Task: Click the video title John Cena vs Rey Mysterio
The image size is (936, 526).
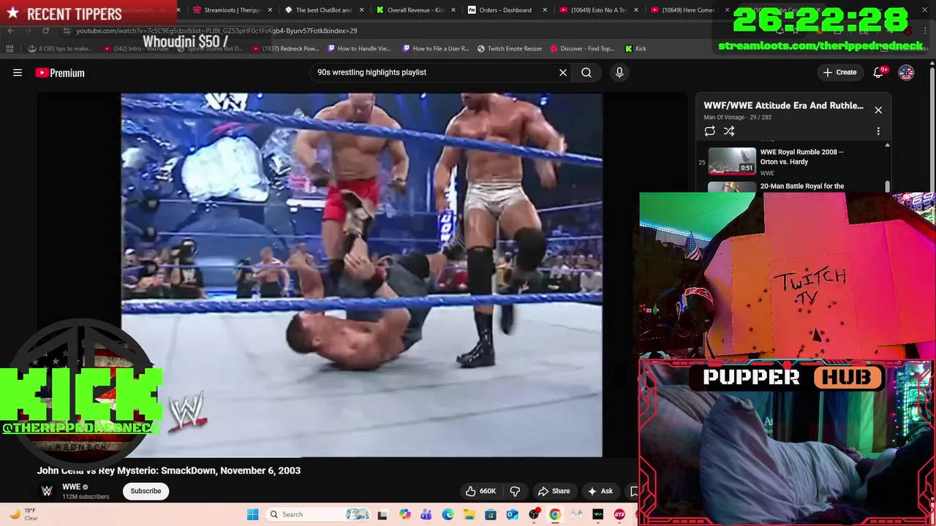Action: (x=169, y=470)
